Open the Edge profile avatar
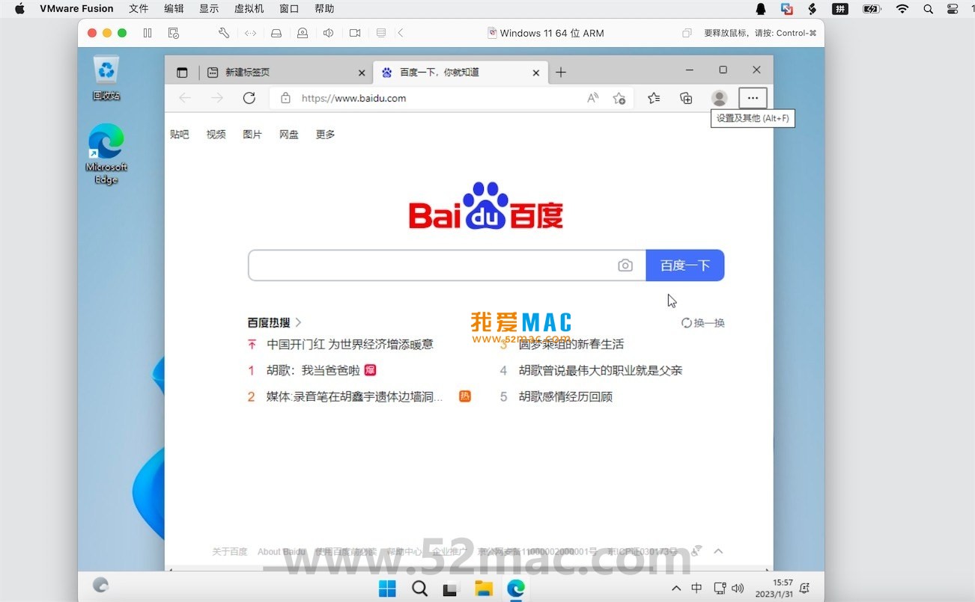Screen dimensions: 975x602 (x=719, y=98)
